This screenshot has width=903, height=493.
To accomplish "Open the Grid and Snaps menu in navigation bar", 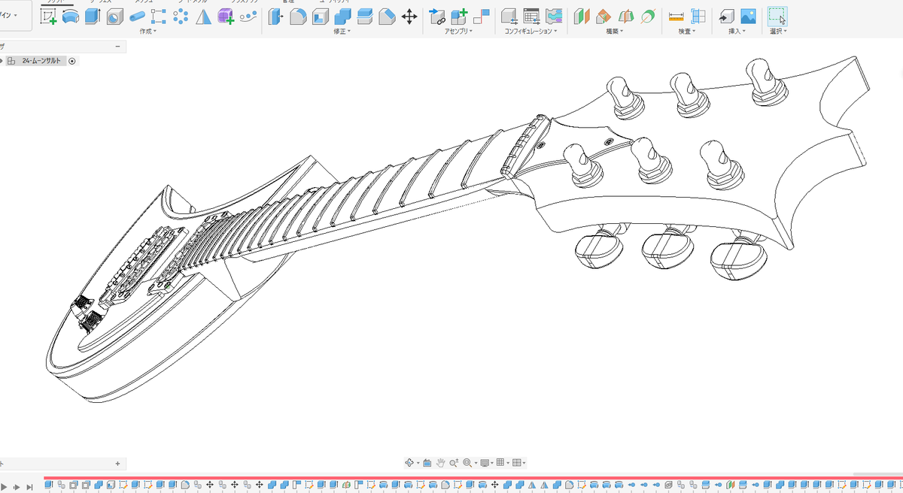I will (x=502, y=463).
